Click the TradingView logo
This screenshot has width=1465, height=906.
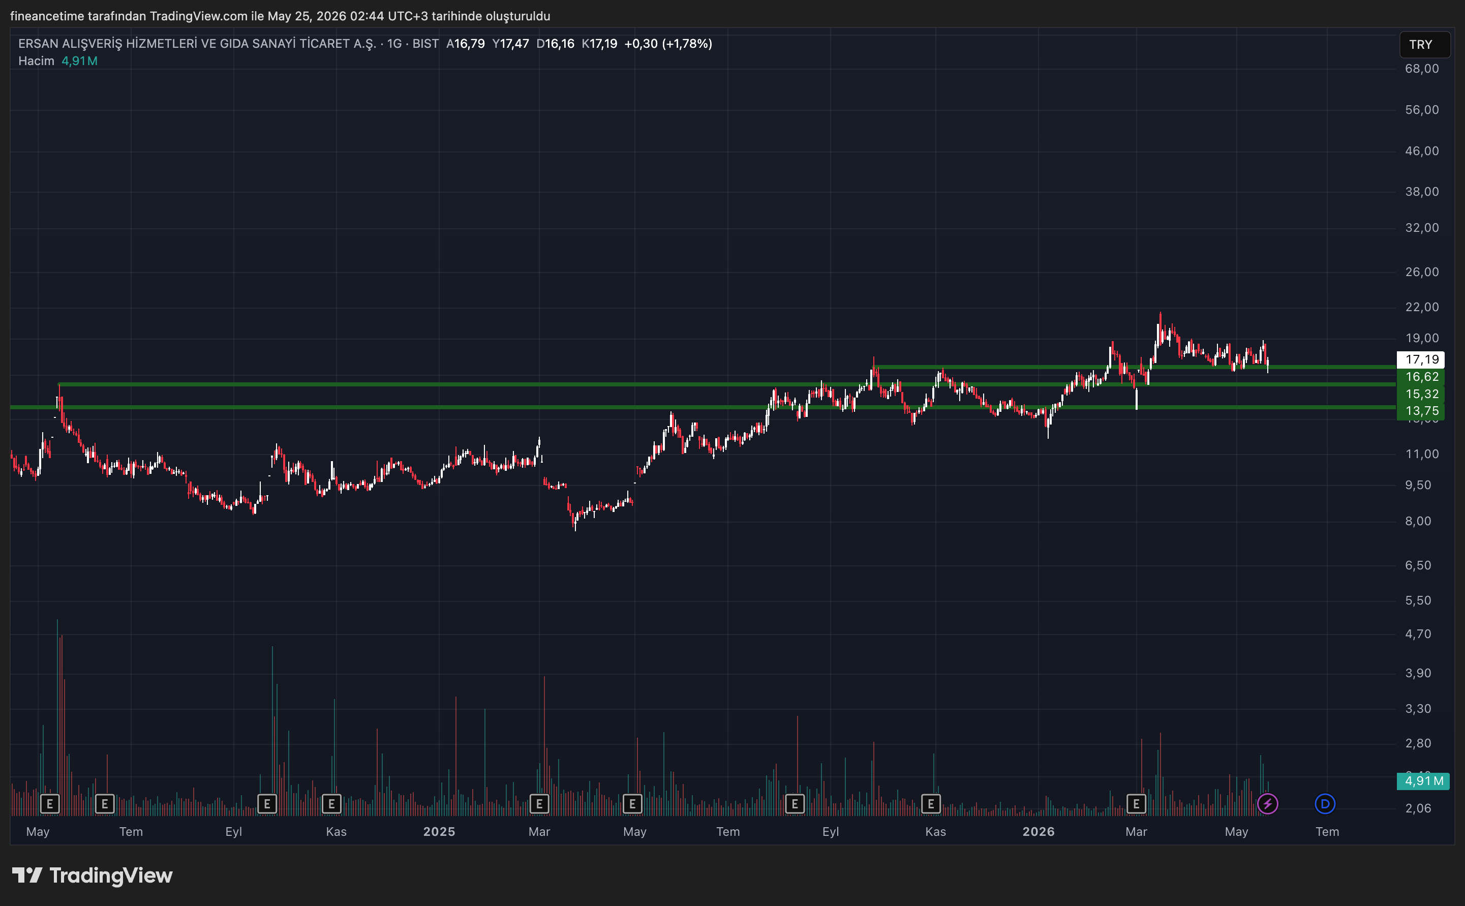92,875
